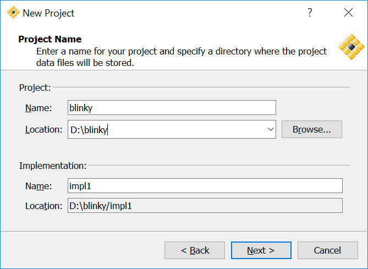Image resolution: width=368 pixels, height=269 pixels.
Task: Expand the project Location dropdown arrow
Action: coord(270,130)
